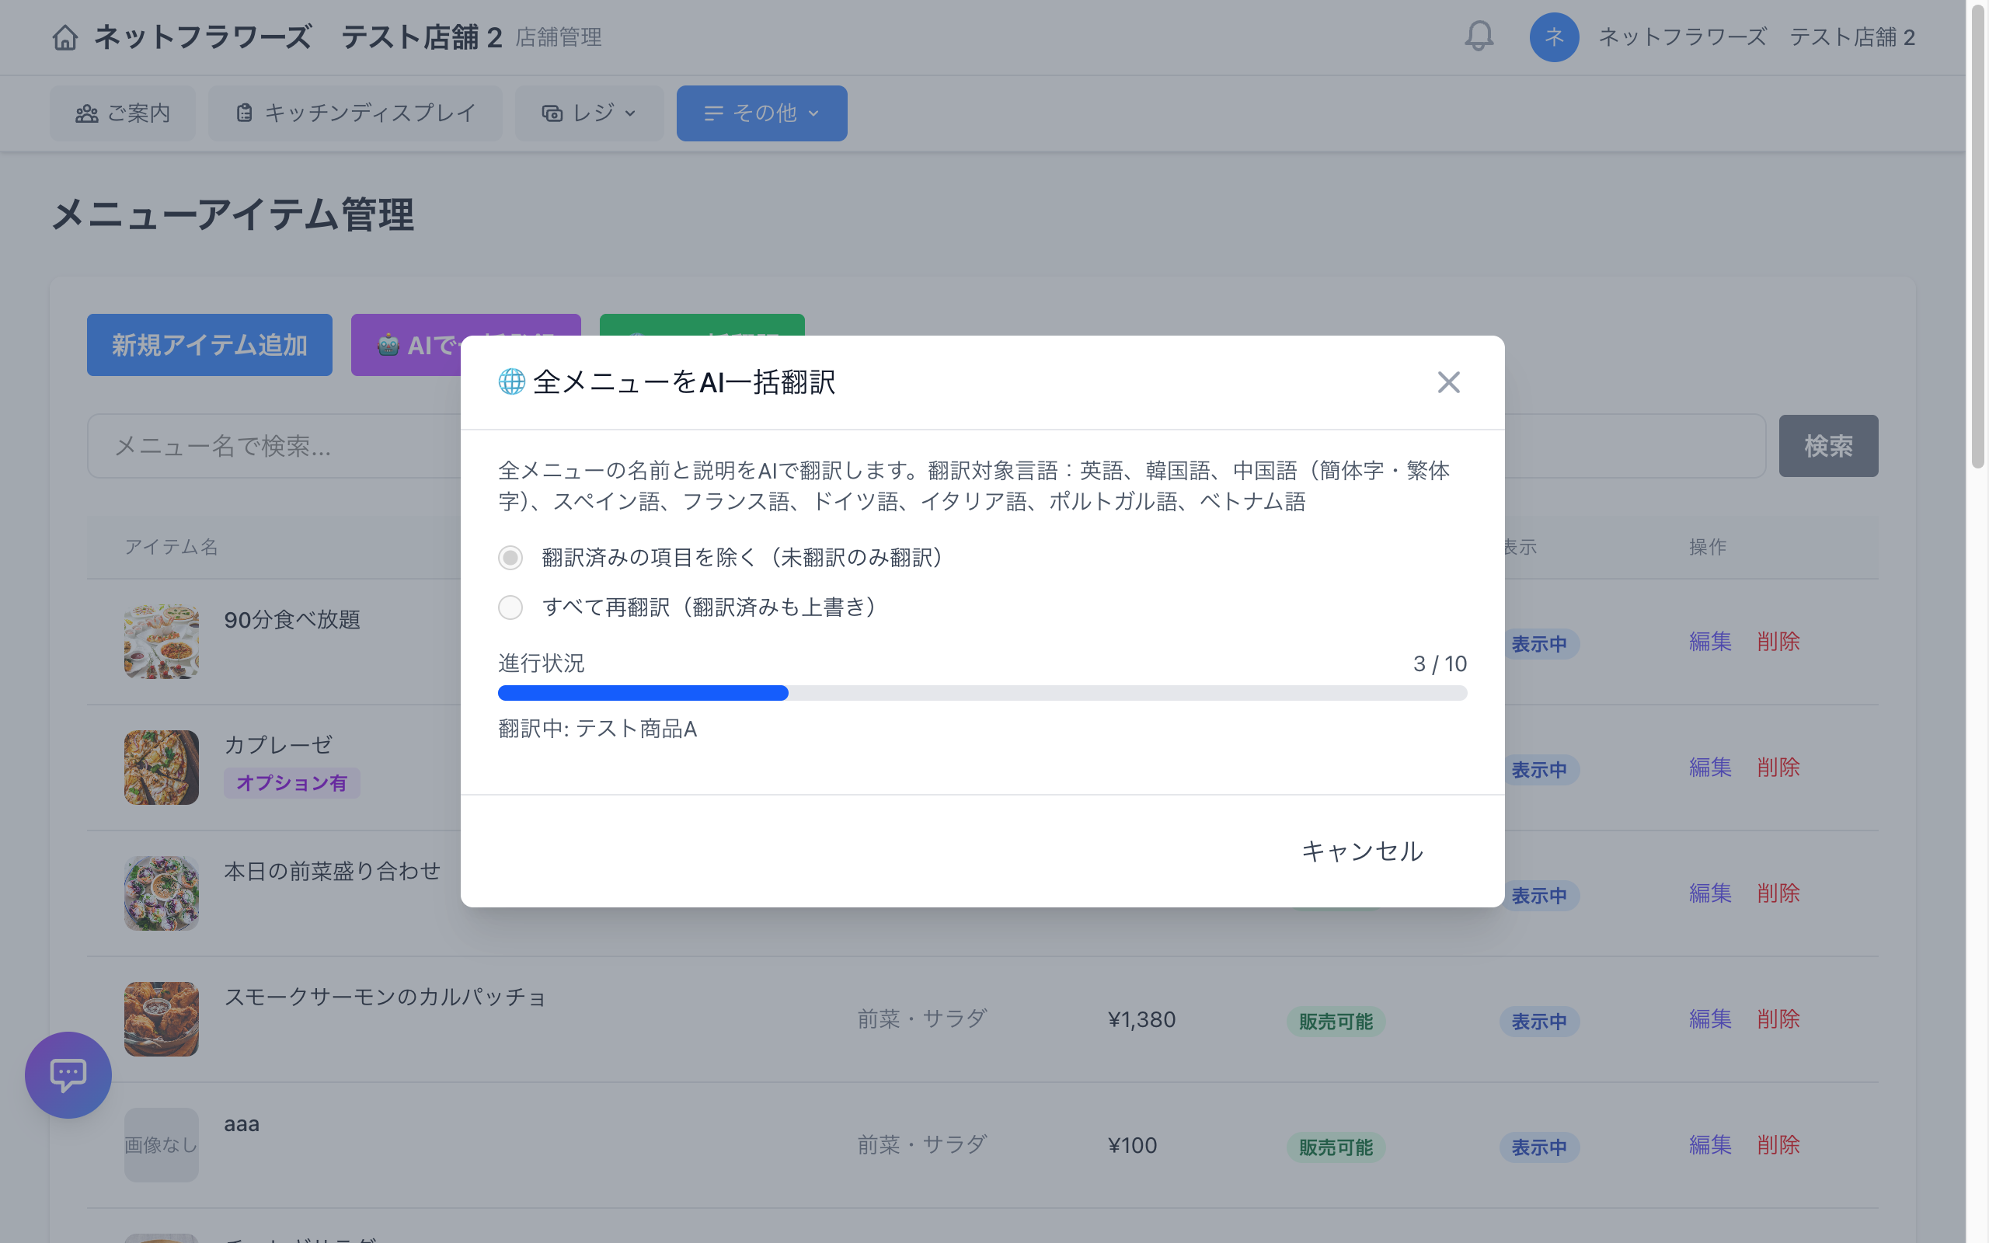Toggle 表示中 on the smoked salmon row

pos(1538,1021)
